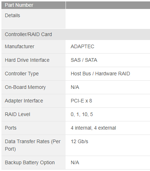The image size is (150, 171).
Task: Click the 12 Gb/s value
Action: [79, 141]
